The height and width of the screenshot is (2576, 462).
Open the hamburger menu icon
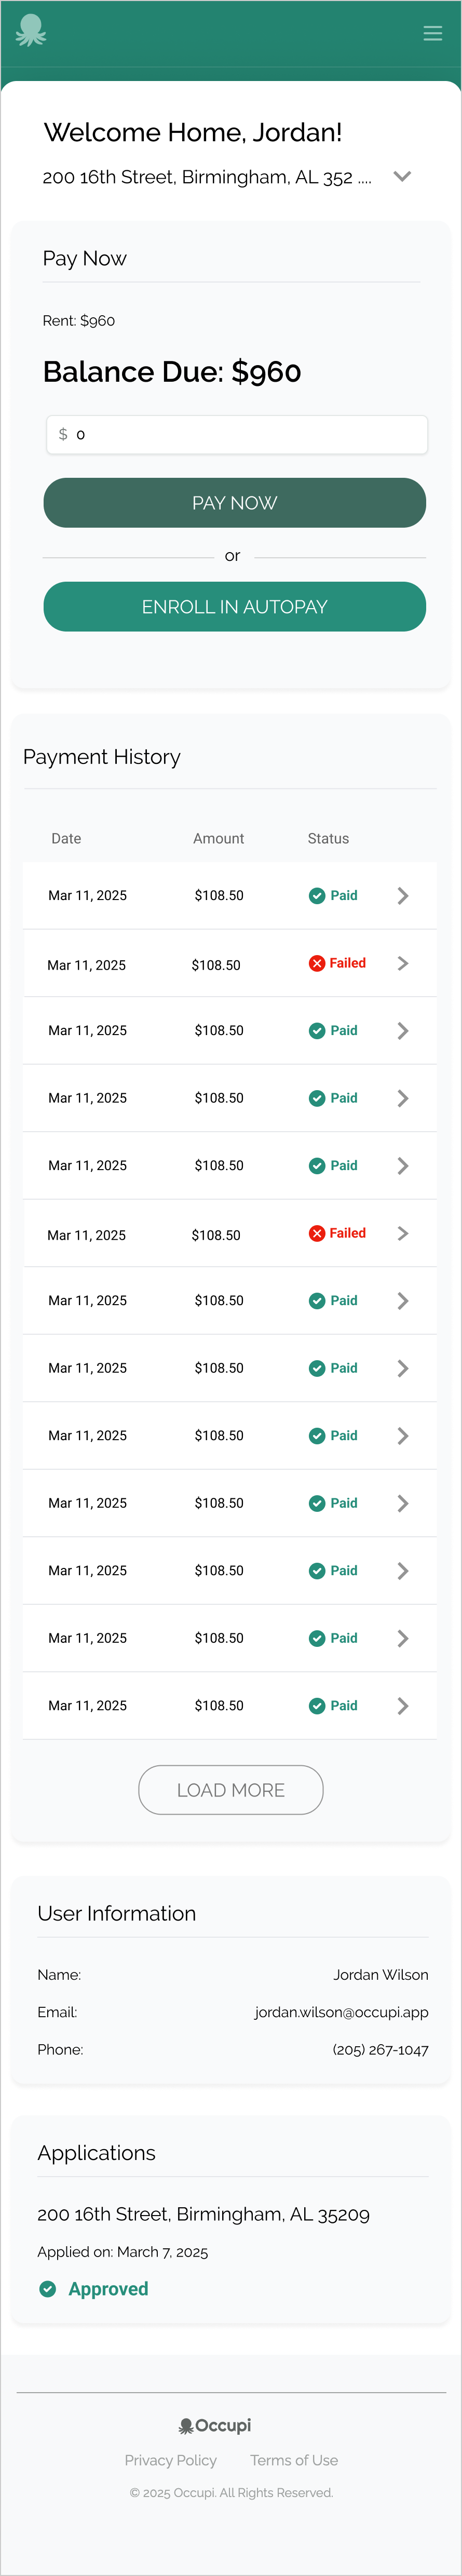[x=432, y=33]
